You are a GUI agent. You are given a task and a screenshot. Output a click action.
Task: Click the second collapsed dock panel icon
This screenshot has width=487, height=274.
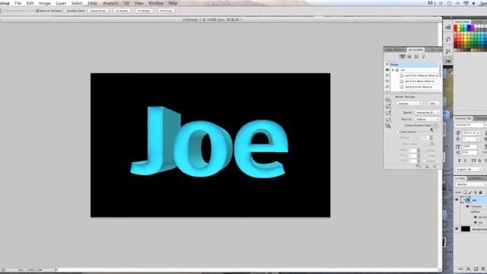tap(448, 39)
